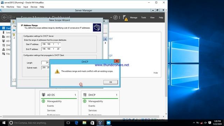
Task: Click Hide in the welcome tile
Action: (x=155, y=73)
